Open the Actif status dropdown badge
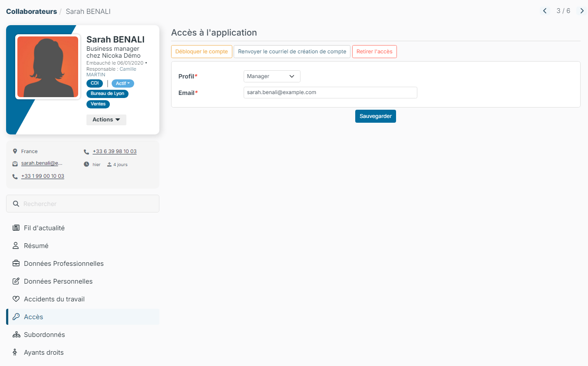The image size is (588, 366). click(x=123, y=83)
